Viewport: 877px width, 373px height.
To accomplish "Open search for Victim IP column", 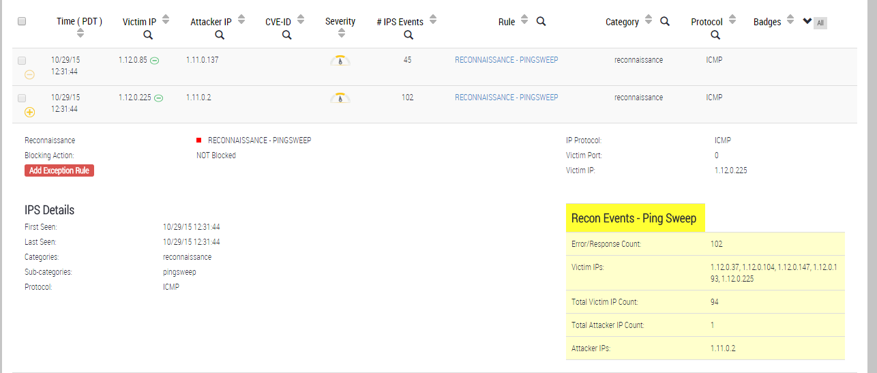I will [x=148, y=35].
